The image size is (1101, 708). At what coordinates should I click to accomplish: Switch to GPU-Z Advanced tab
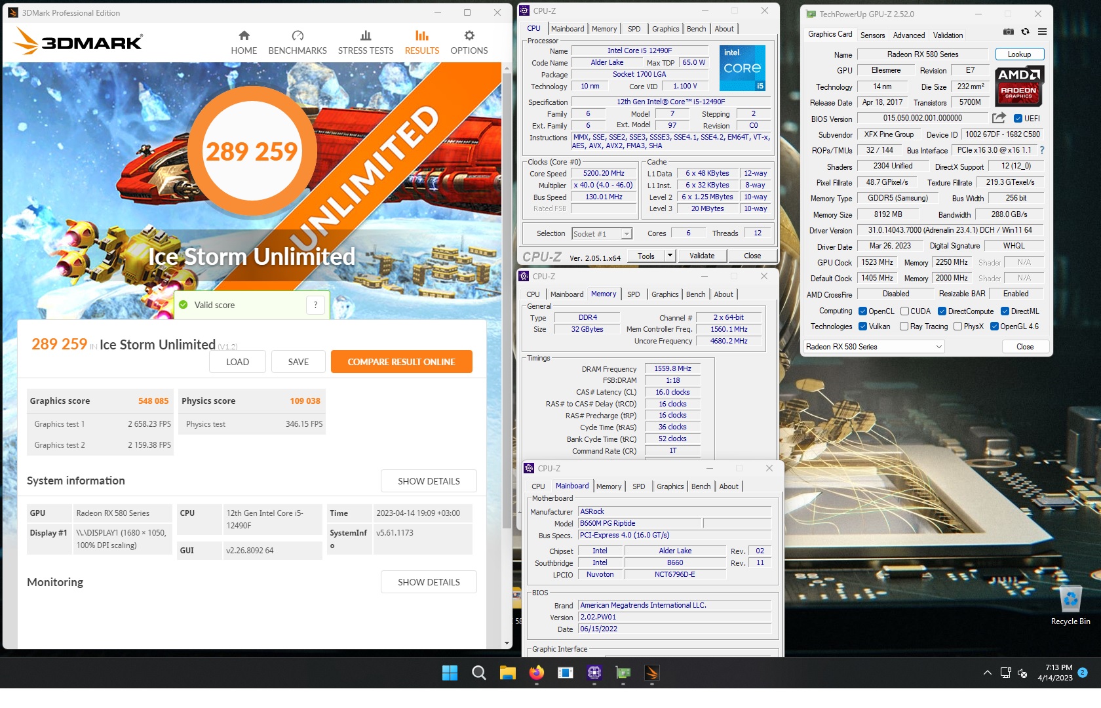coord(909,35)
